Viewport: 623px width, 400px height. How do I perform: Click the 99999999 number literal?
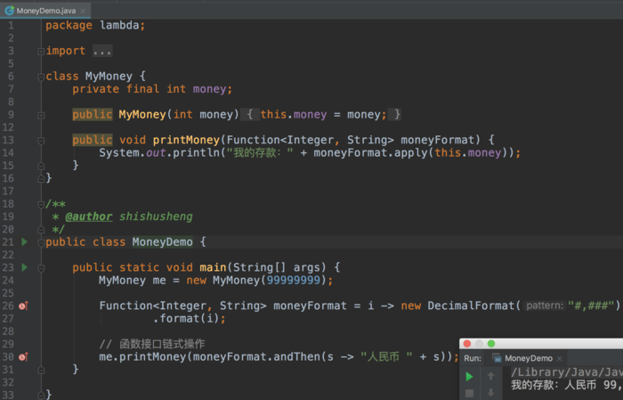coord(293,281)
